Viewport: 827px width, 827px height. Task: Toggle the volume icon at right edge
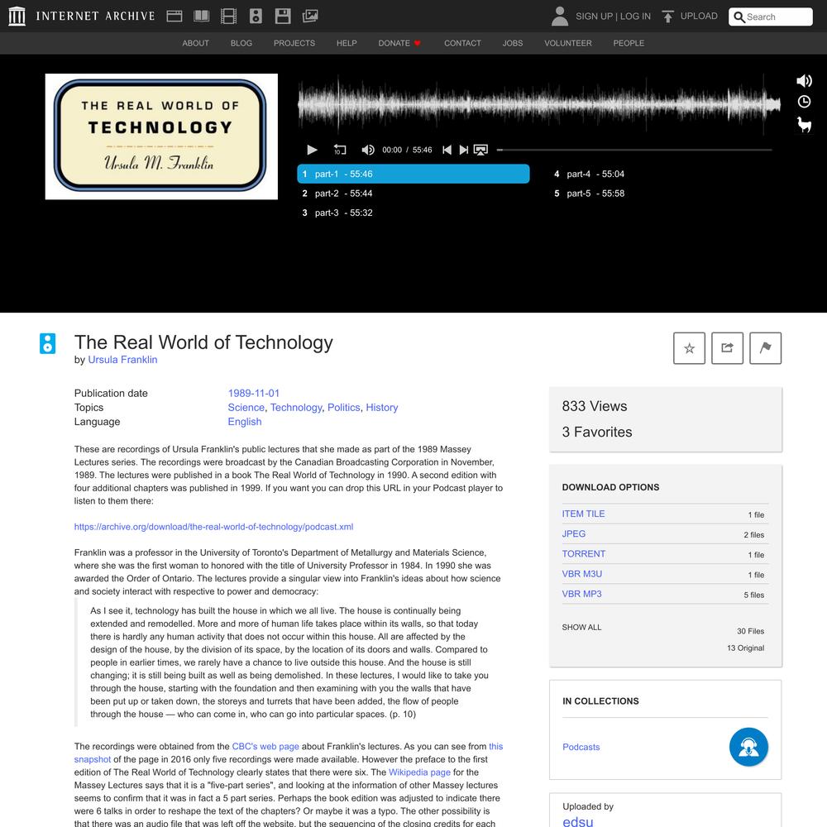click(804, 81)
